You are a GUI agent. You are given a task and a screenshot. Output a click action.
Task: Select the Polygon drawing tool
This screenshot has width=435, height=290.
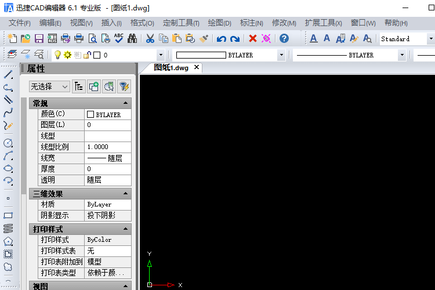point(8,241)
